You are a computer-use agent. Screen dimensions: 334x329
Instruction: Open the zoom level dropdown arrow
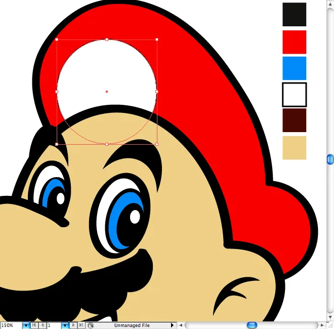(x=26, y=325)
